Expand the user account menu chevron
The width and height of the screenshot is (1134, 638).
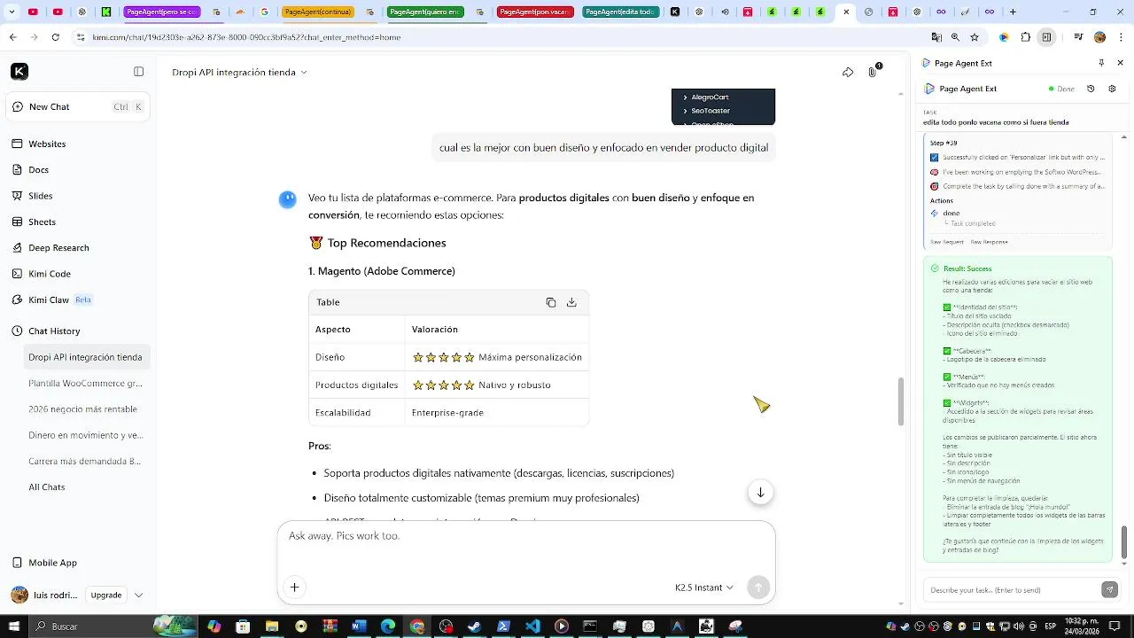[x=139, y=595]
